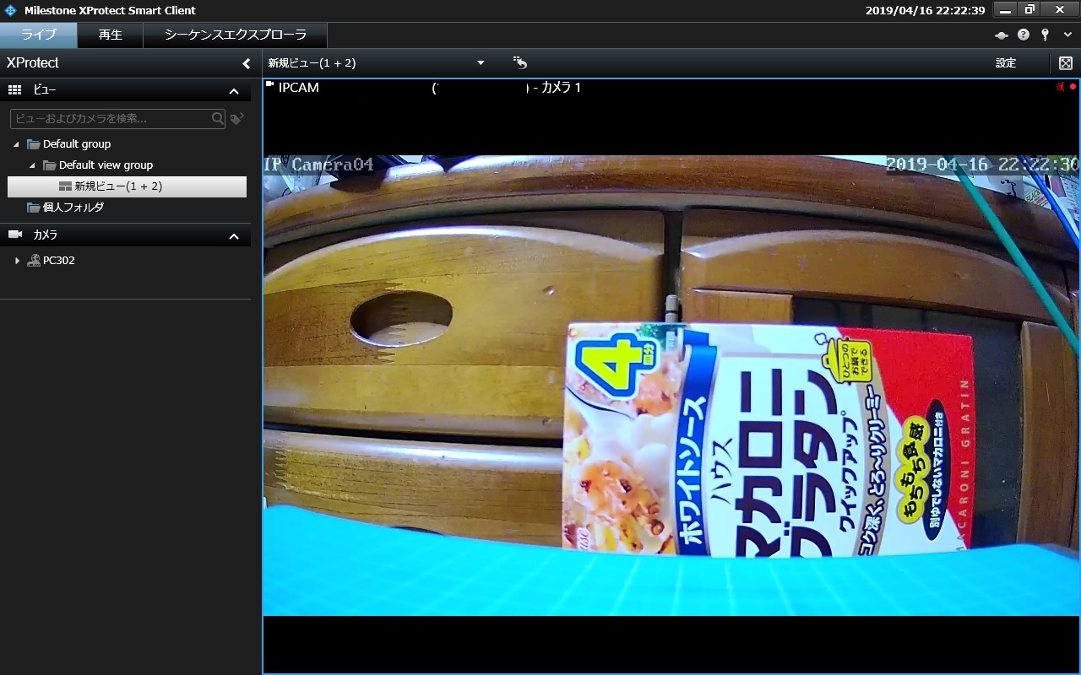Click the red recording indicator dot
Image resolution: width=1081 pixels, height=675 pixels.
click(x=1073, y=87)
